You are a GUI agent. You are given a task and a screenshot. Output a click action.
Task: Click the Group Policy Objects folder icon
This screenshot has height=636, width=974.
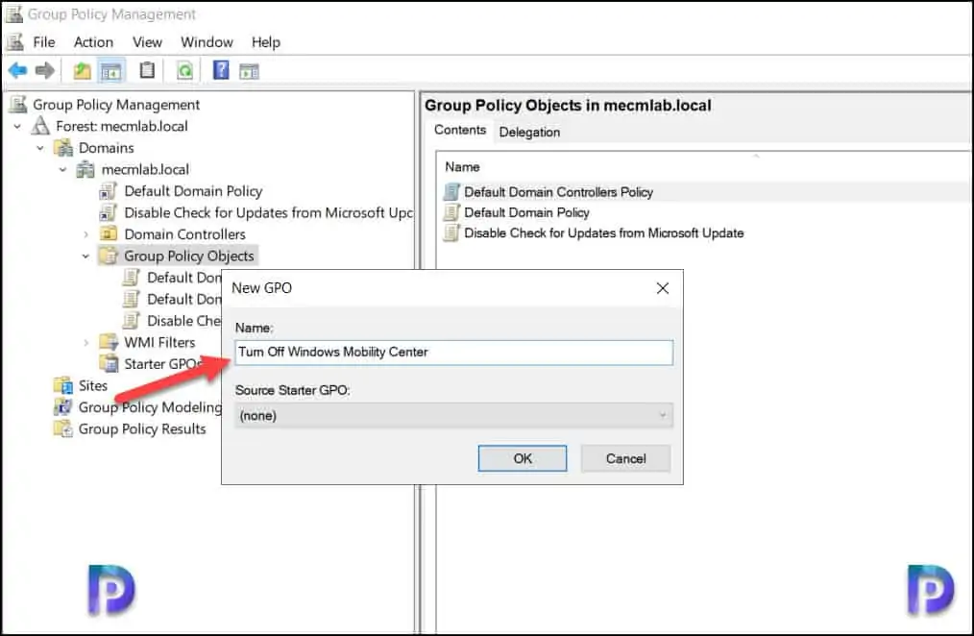coord(109,256)
